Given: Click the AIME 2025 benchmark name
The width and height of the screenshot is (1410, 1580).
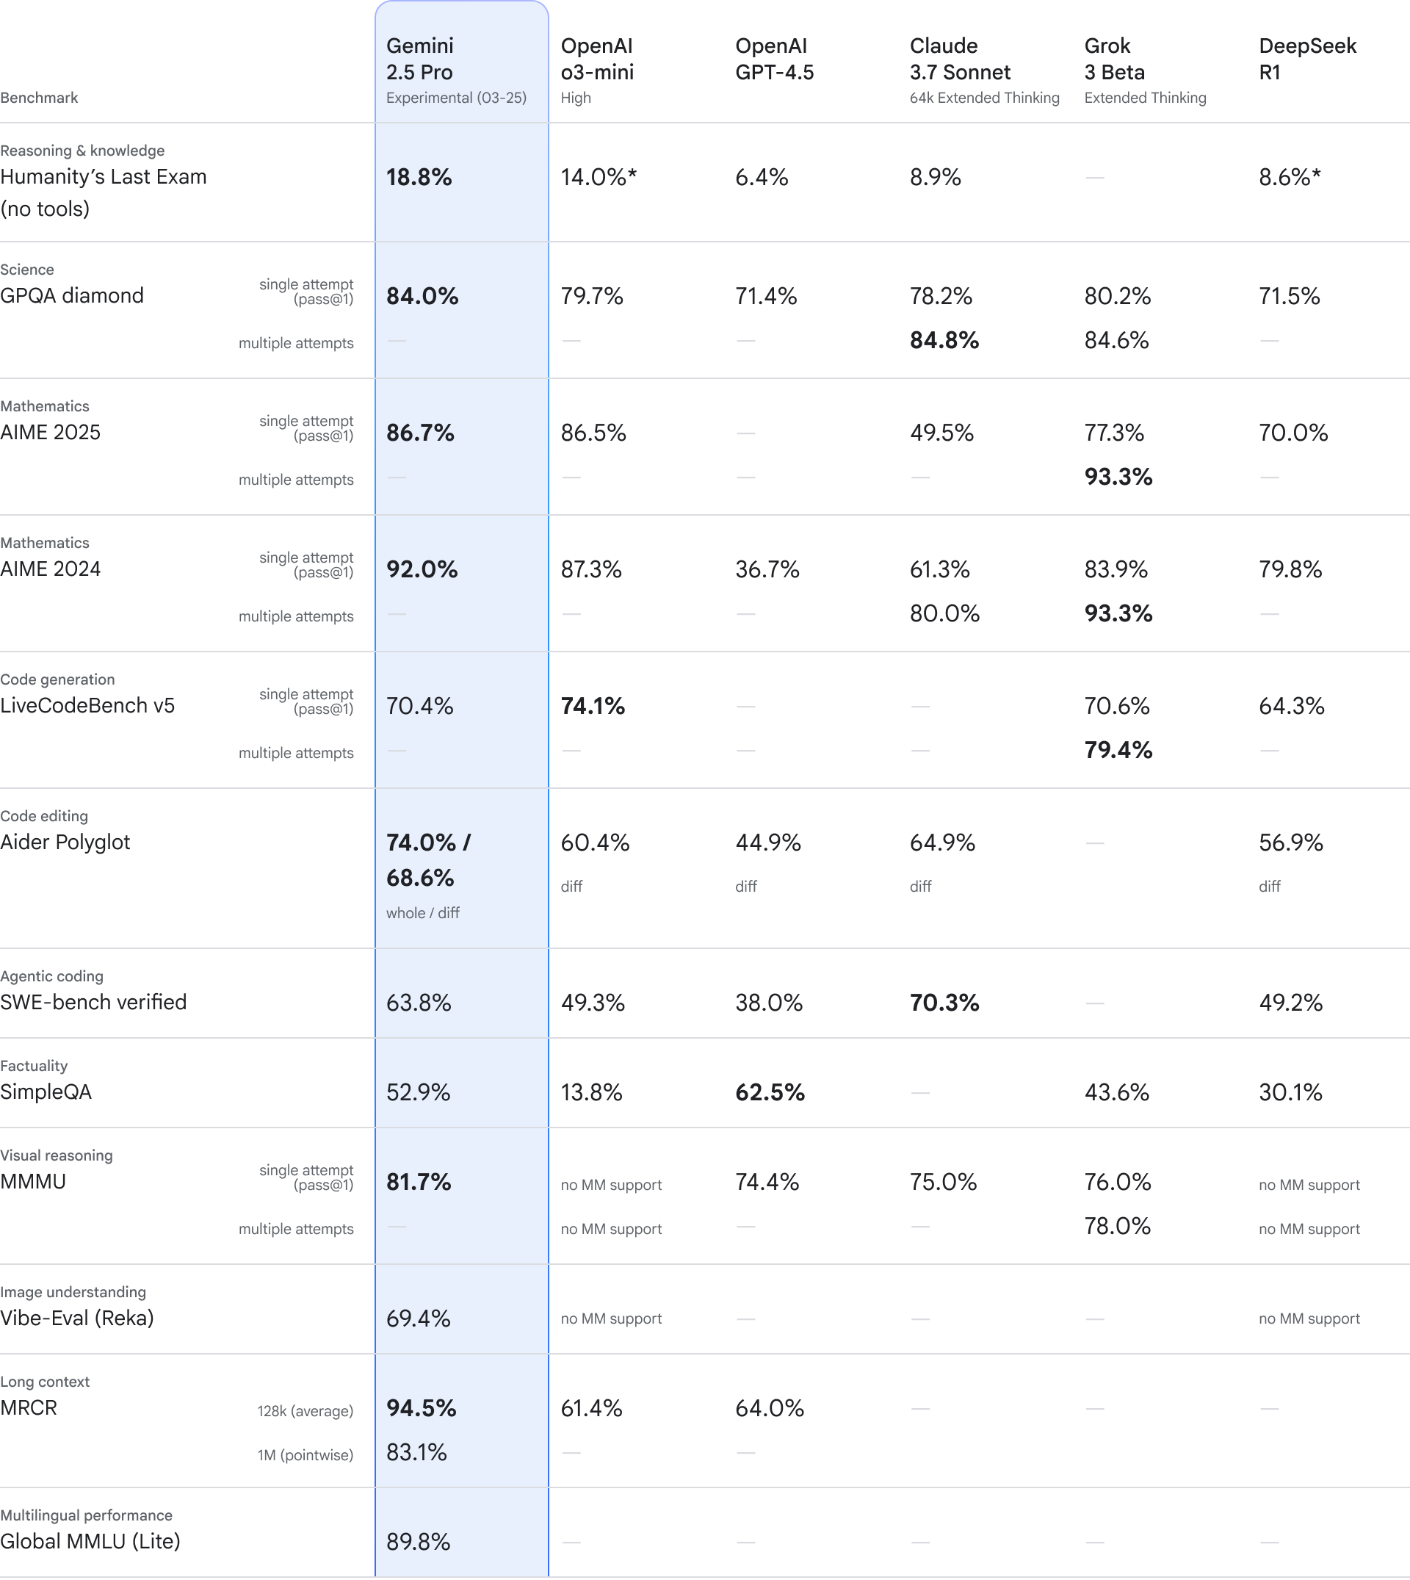Looking at the screenshot, I should tap(51, 433).
